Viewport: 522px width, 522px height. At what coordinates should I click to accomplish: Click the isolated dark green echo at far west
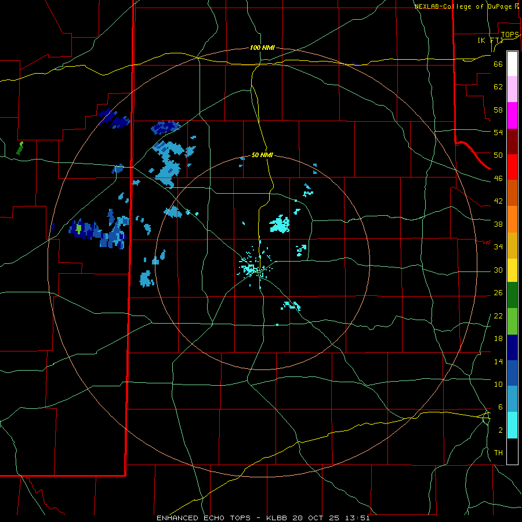[20, 148]
